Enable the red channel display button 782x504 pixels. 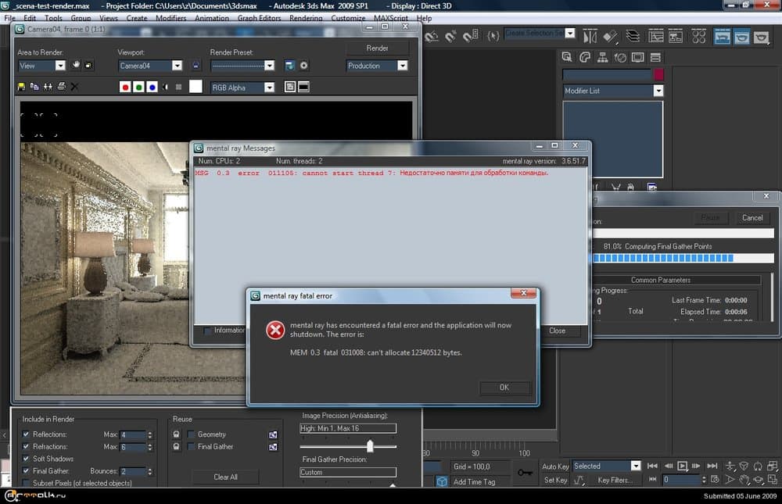(x=125, y=87)
